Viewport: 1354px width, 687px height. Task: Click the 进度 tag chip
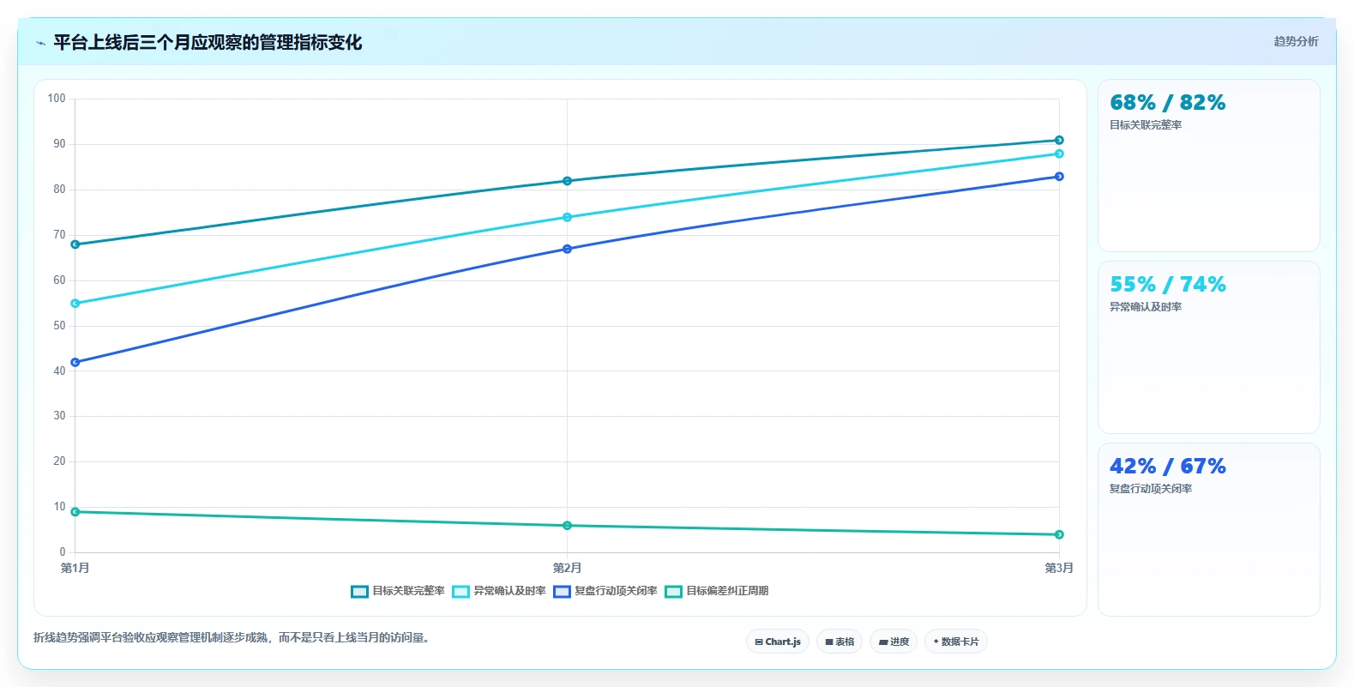(x=894, y=642)
